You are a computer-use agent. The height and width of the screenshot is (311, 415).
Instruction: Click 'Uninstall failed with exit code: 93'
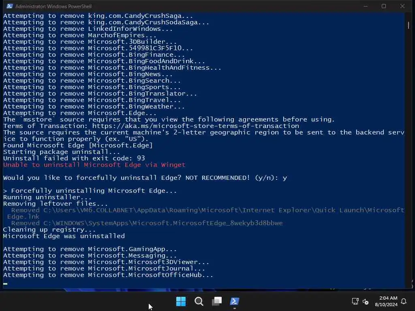click(x=74, y=158)
